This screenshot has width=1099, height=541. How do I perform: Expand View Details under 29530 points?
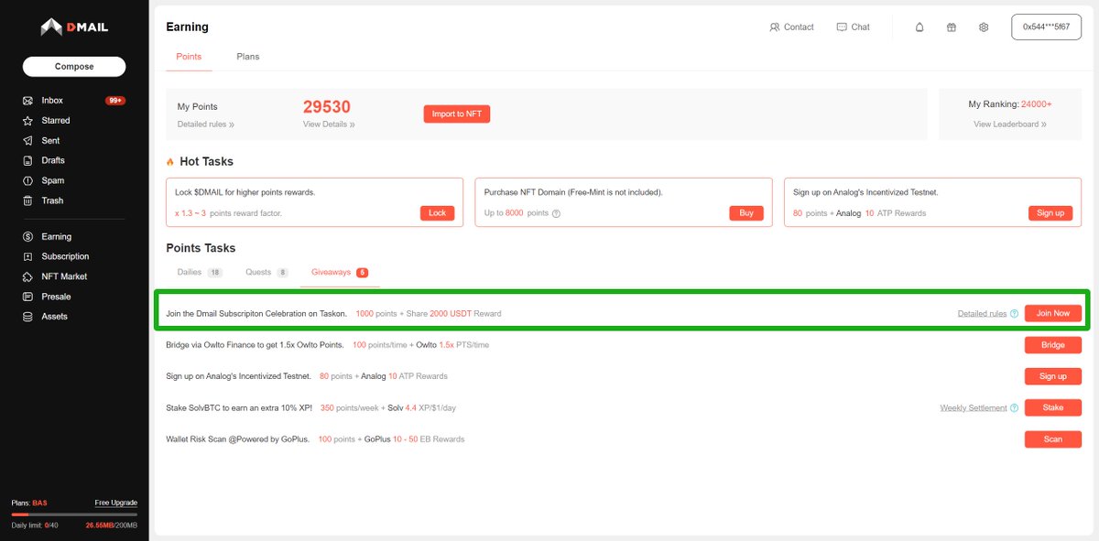coord(329,124)
